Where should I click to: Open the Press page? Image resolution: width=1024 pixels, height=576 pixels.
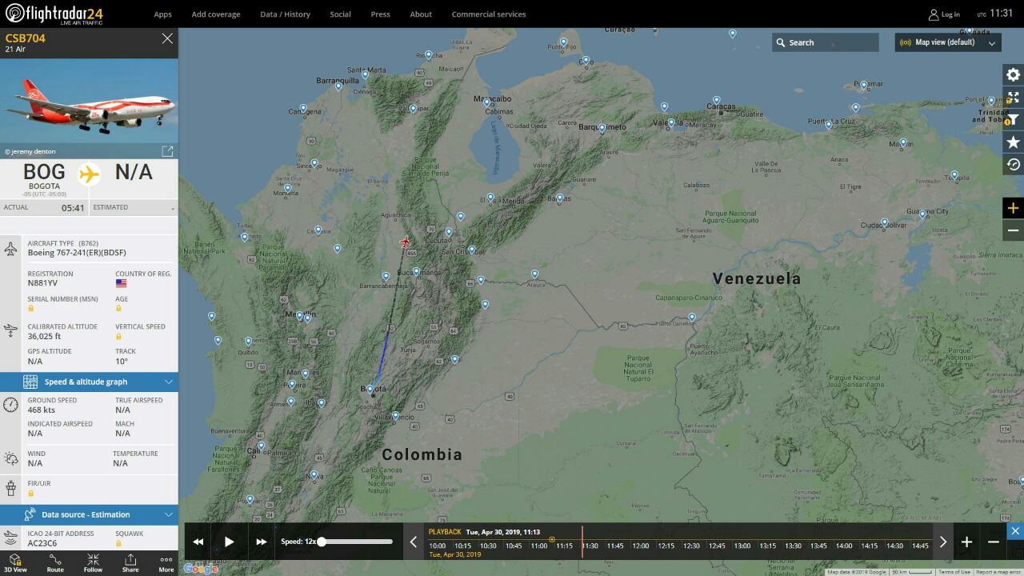coord(381,14)
